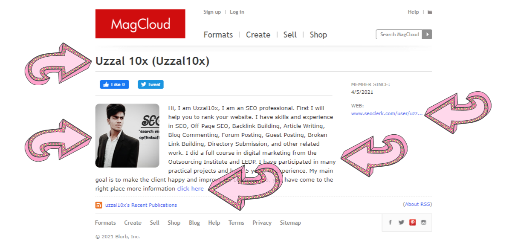
Task: Open the Formats navigation menu
Action: point(218,35)
